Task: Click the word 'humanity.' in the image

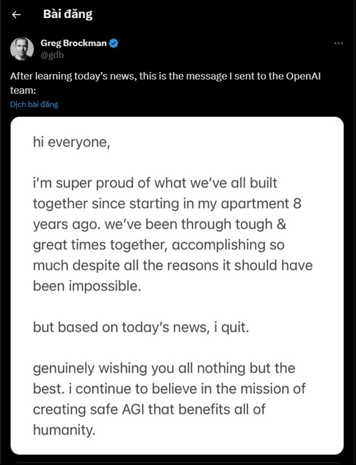Action: click(64, 430)
